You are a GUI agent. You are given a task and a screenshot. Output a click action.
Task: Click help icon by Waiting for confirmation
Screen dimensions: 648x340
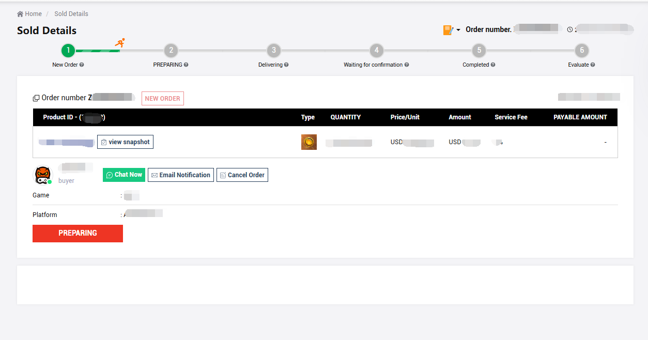407,65
